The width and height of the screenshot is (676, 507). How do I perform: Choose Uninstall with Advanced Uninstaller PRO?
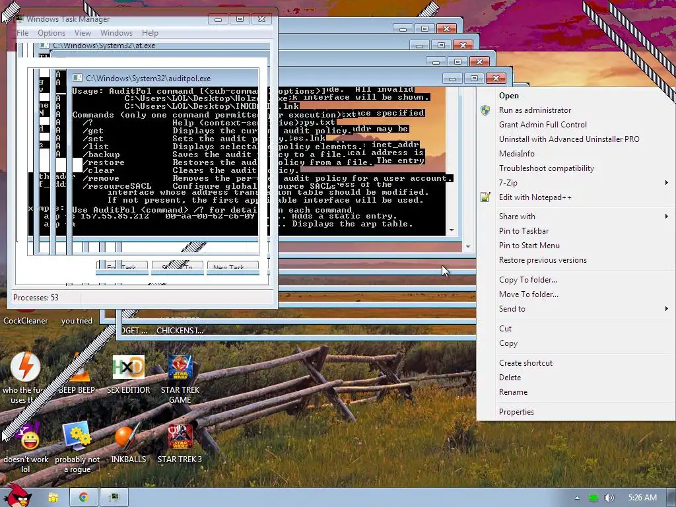click(x=576, y=139)
